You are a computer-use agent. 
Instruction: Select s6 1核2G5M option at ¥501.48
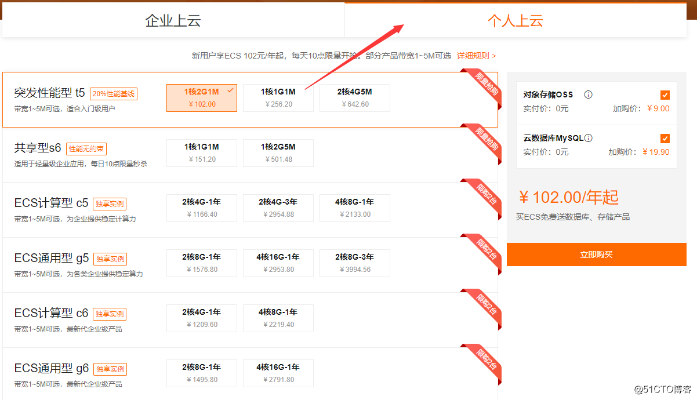278,153
